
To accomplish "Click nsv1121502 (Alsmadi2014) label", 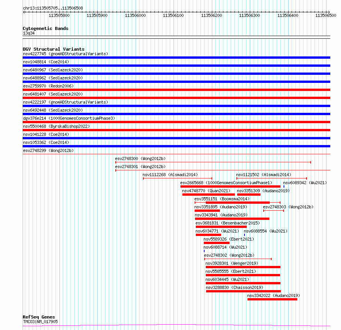I will click(x=264, y=175).
